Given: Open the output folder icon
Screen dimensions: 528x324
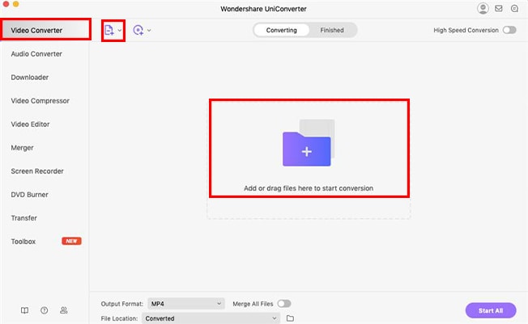Looking at the screenshot, I should 290,318.
